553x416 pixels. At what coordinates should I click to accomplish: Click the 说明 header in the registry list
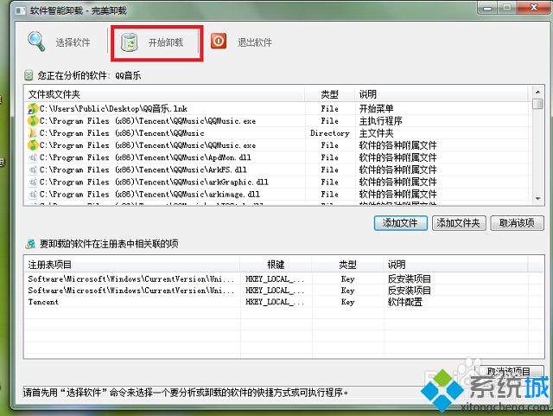click(x=456, y=265)
